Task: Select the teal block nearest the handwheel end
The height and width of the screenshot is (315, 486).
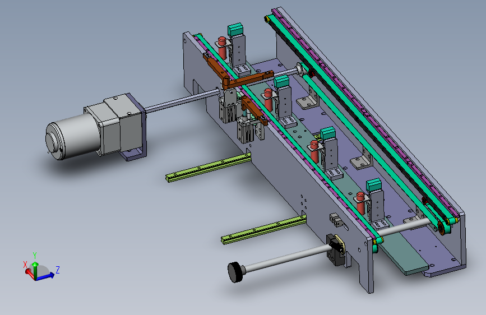Action: (x=373, y=185)
